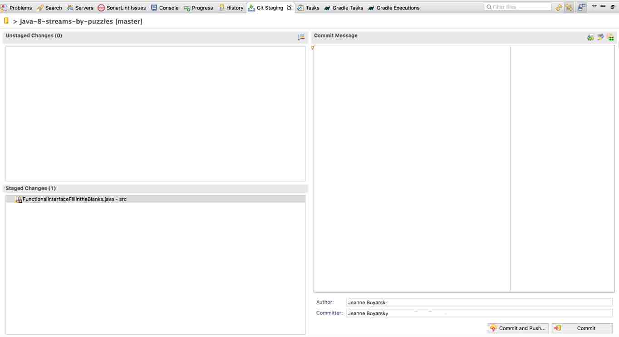Toggle Link with Editor and Selection
The image size is (619, 337).
point(569,7)
